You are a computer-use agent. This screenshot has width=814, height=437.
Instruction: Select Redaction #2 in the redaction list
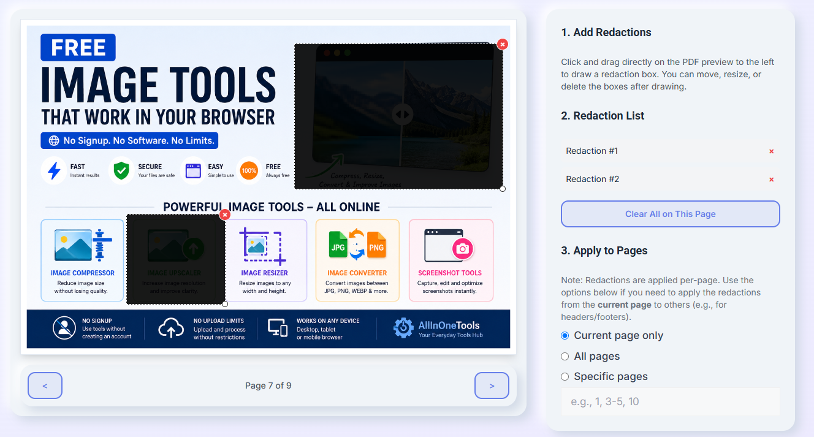(671, 180)
